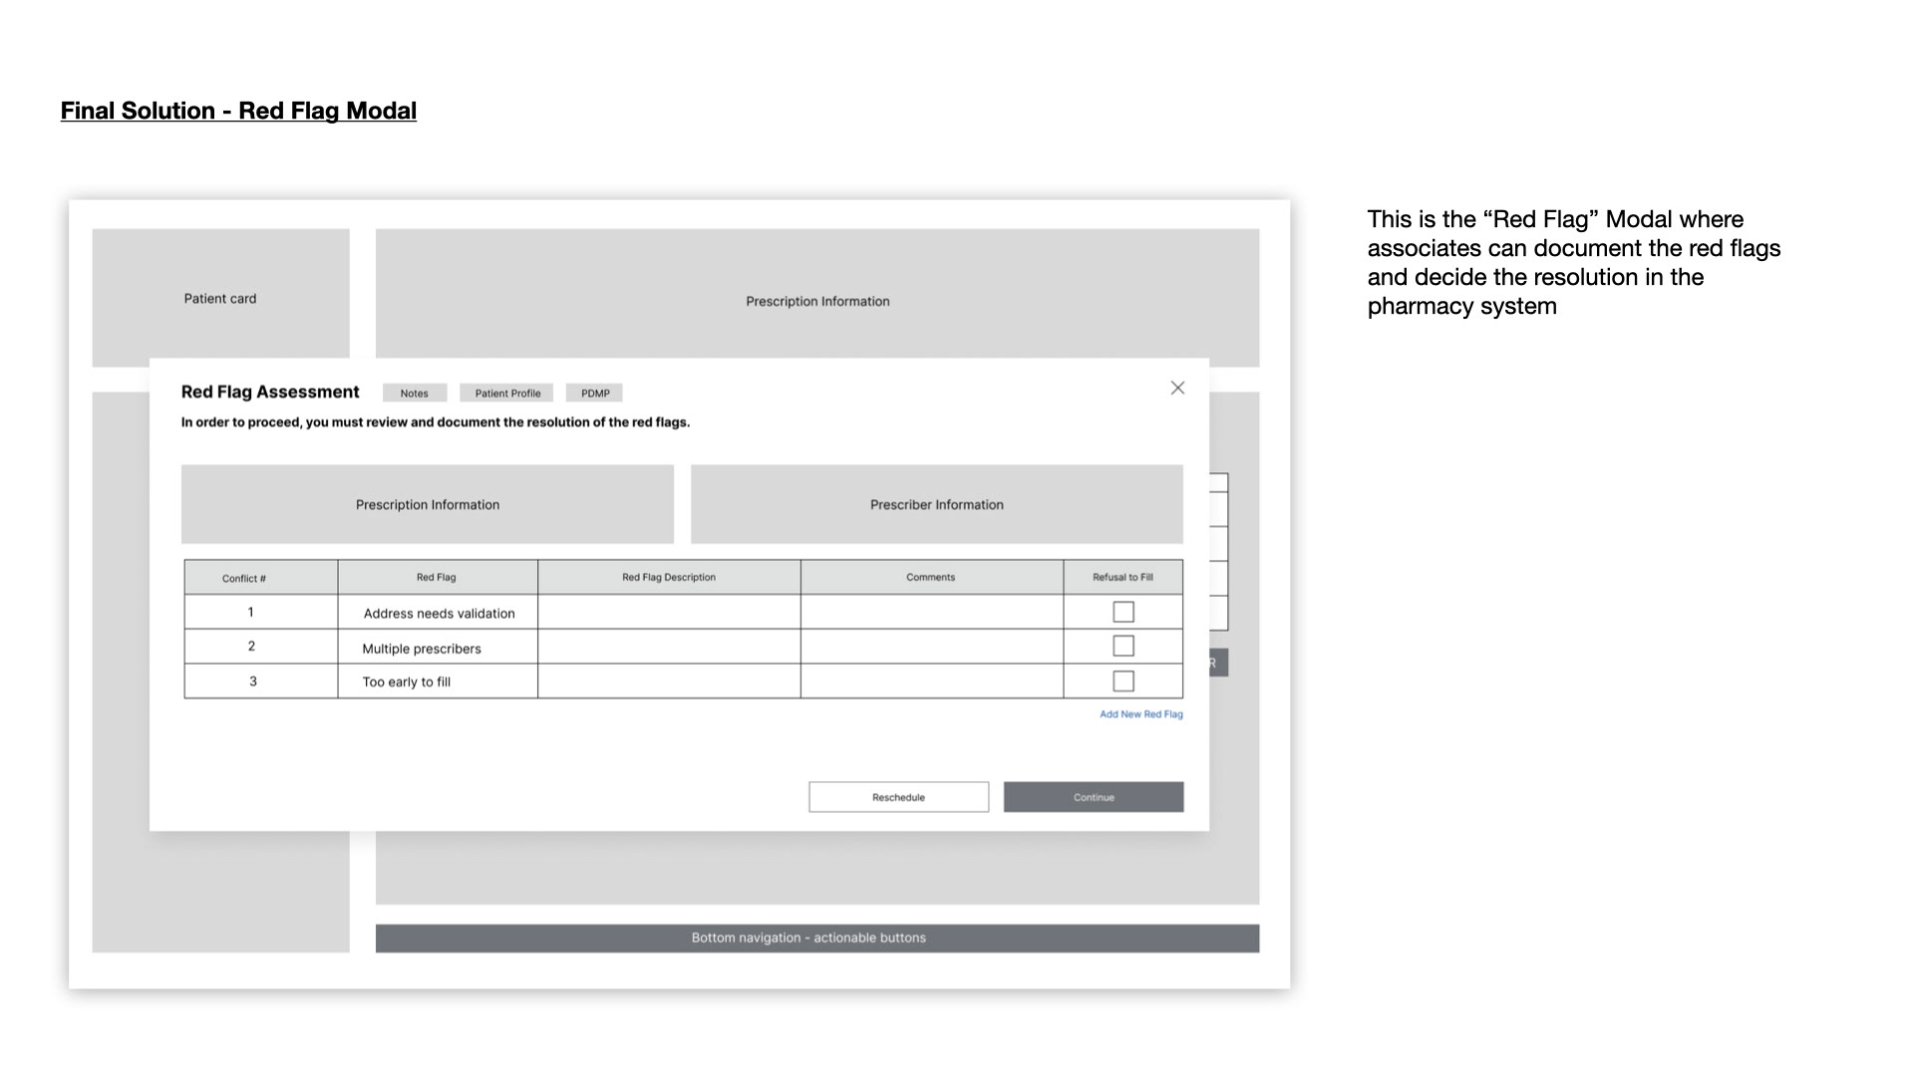Select the modal's Prescription Information panel
1914x1076 pixels.
pyautogui.click(x=428, y=504)
